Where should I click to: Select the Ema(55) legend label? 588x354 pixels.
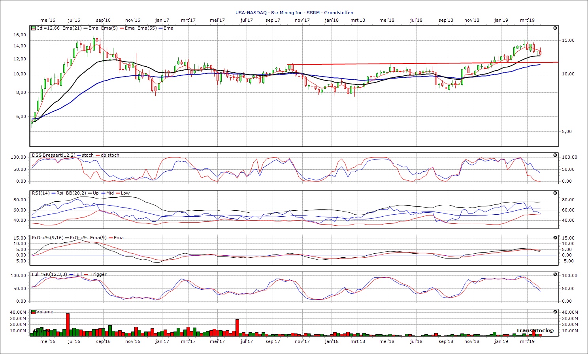pyautogui.click(x=147, y=28)
